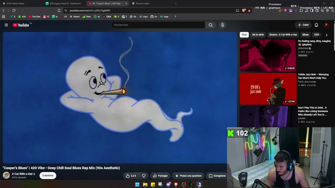Open the YouTube bookmark in bookmarks bar
Image resolution: width=335 pixels, height=188 pixels.
click(35, 16)
